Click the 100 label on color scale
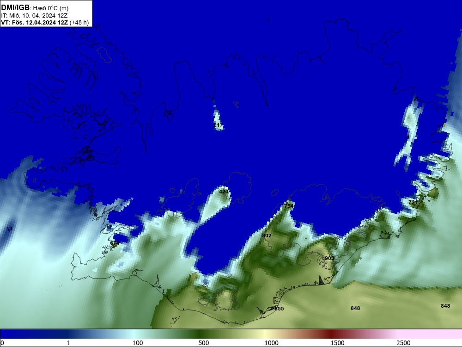 (x=138, y=343)
